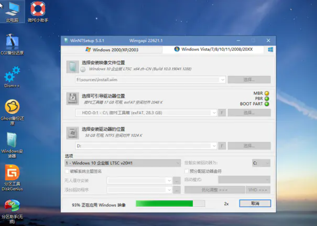317x226 pixels.
Task: Click the green image apply progress bar
Action: tap(170, 203)
